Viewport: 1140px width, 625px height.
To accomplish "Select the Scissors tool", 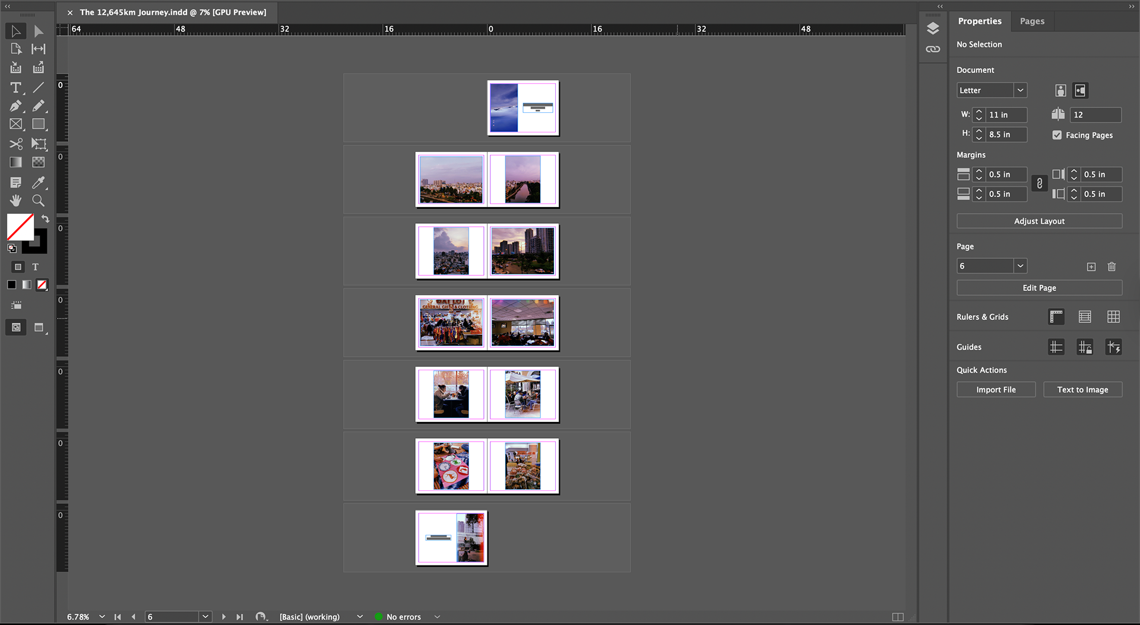I will click(15, 144).
